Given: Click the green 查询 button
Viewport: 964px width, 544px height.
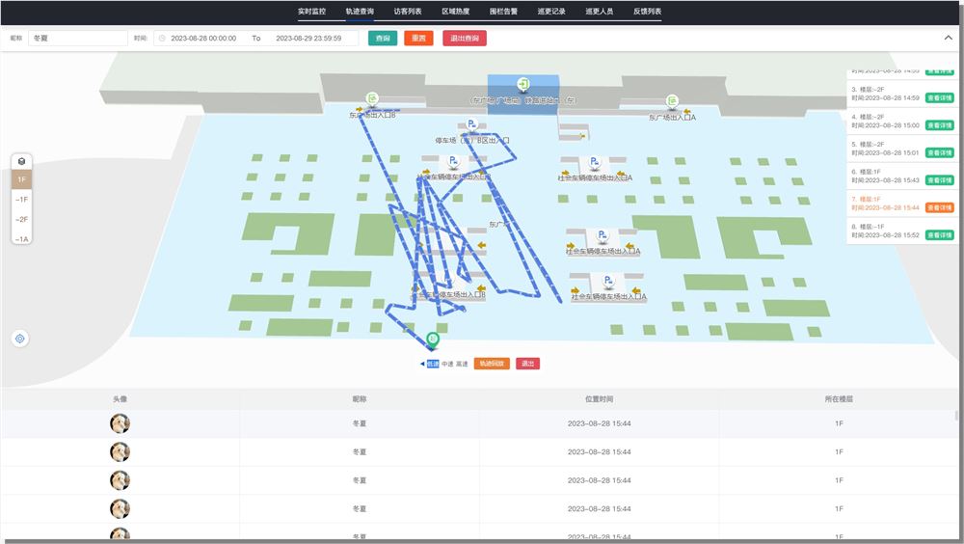Looking at the screenshot, I should [383, 39].
